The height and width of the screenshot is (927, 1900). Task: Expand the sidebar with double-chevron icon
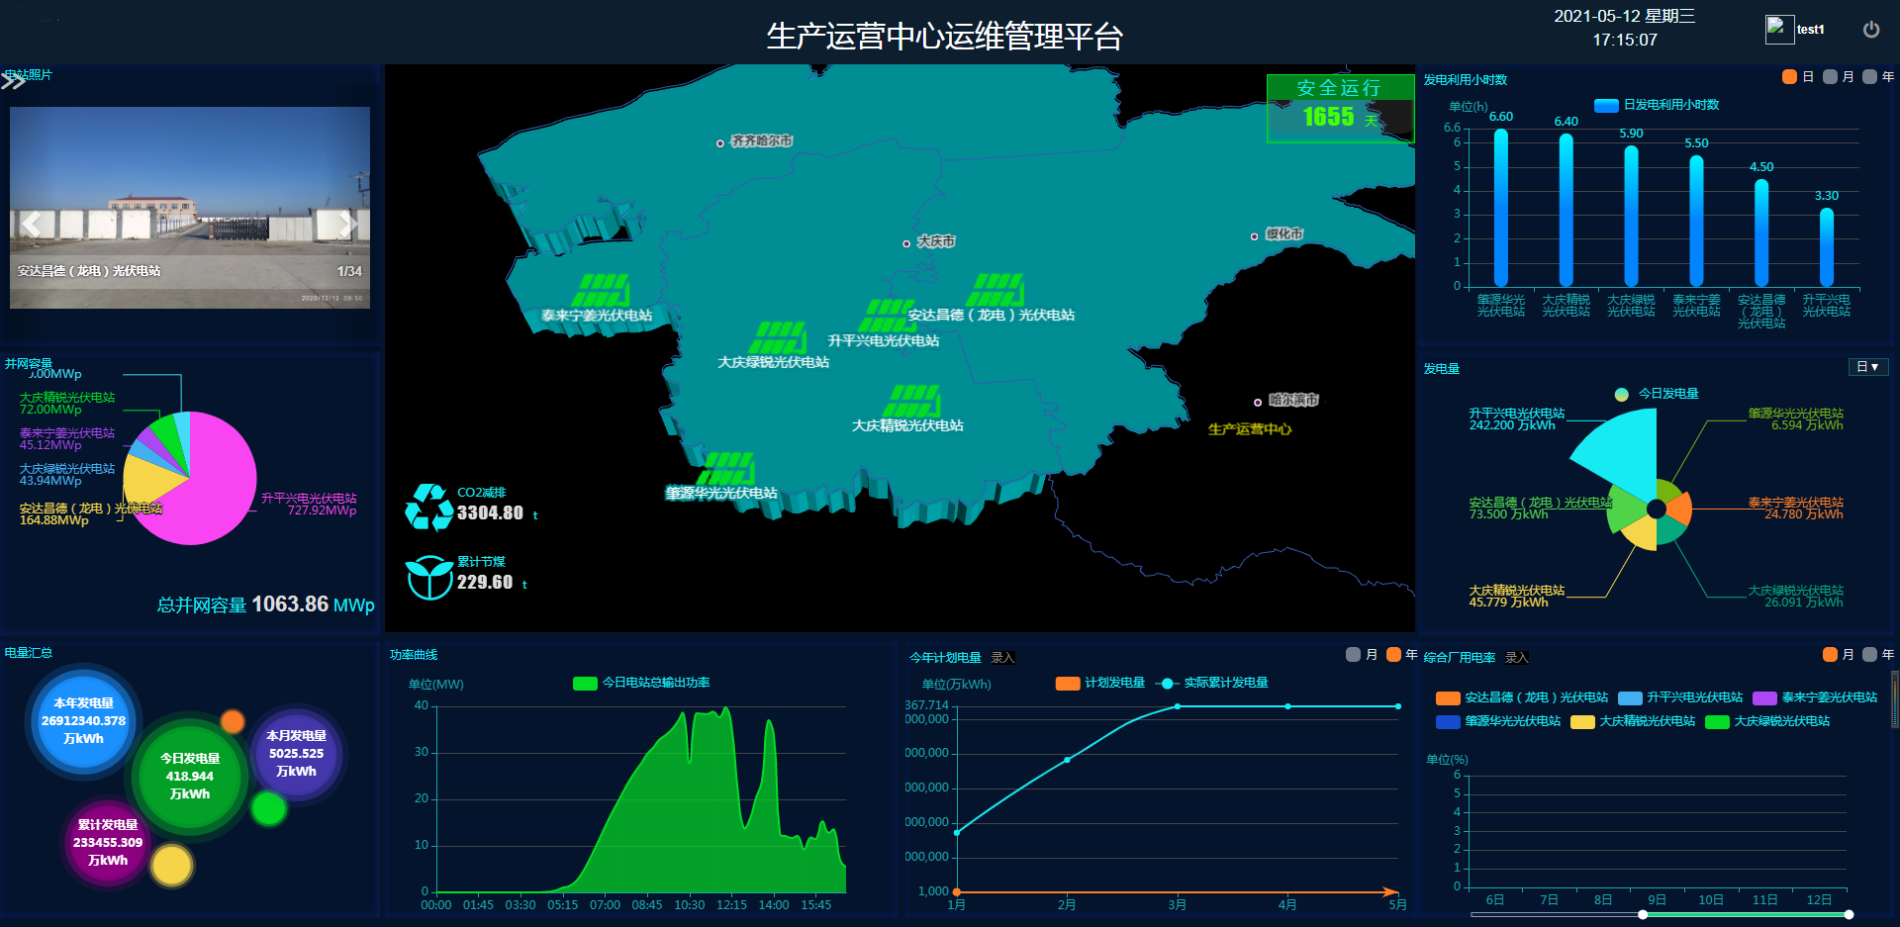(x=13, y=81)
